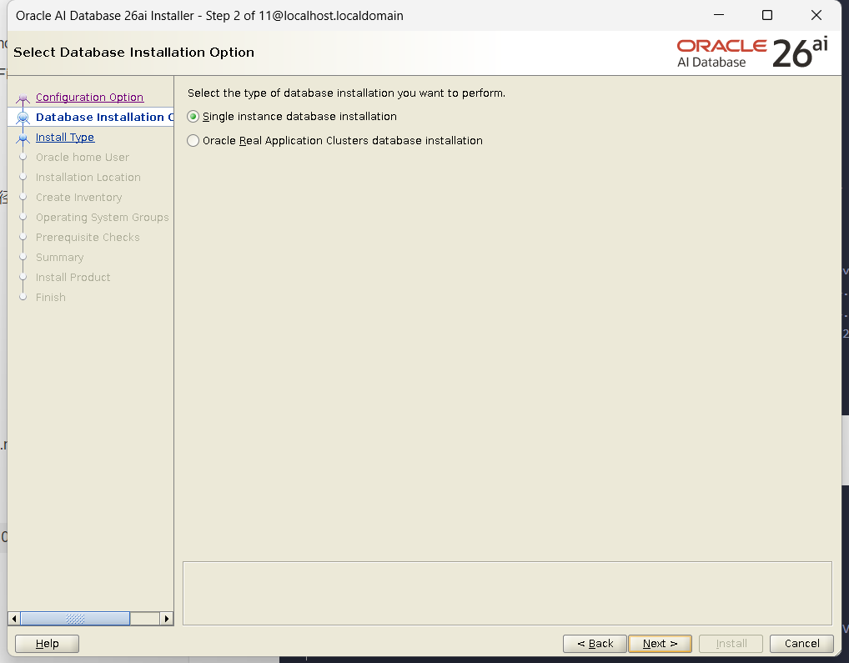
Task: Maximize the installer window
Action: coord(767,15)
